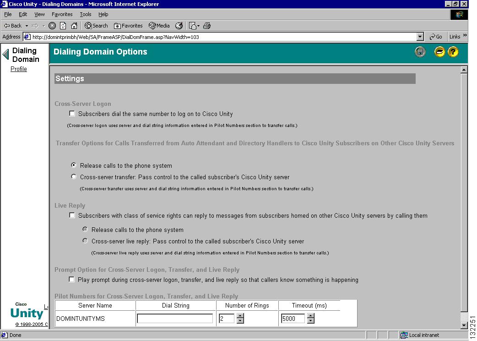The height and width of the screenshot is (341, 477).
Task: Click the Save icon in the Dialing Domain header
Action: (420, 52)
